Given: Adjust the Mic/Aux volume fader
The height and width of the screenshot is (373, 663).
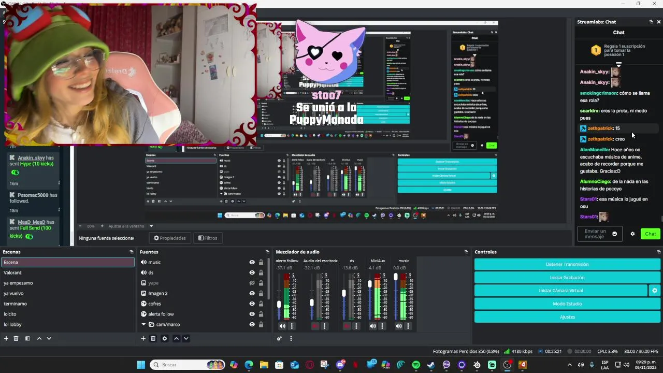Looking at the screenshot, I should point(370,284).
